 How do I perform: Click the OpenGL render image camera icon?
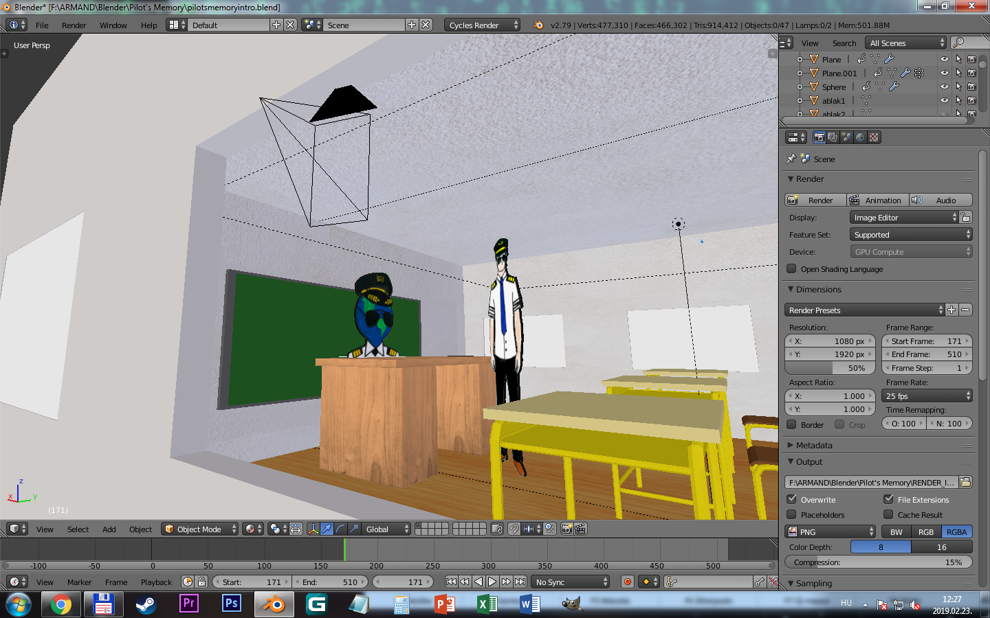(x=567, y=529)
